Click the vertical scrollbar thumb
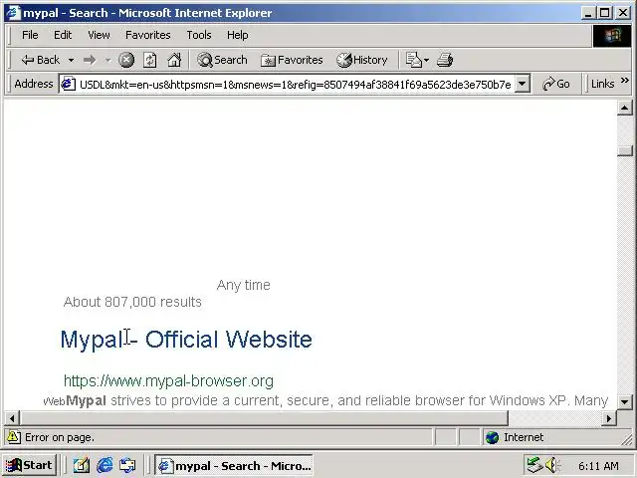The height and width of the screenshot is (478, 637). tap(624, 150)
